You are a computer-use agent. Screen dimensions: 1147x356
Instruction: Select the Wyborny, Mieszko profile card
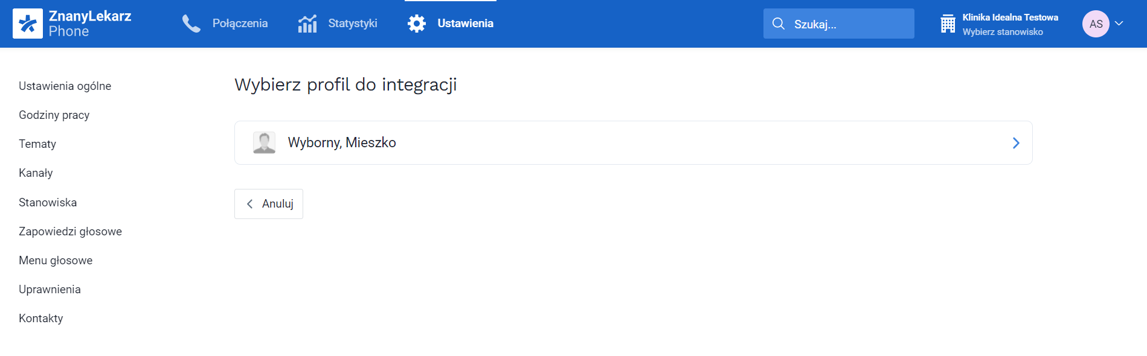632,142
